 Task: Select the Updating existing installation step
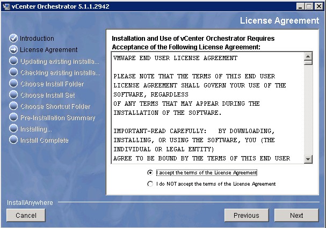(x=60, y=61)
